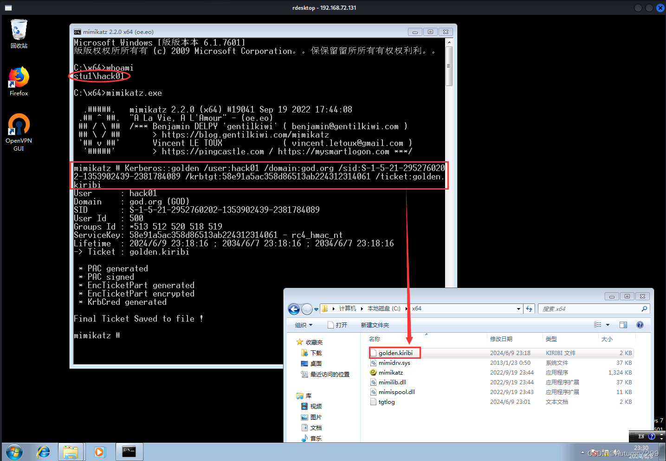Switch to the cmd console taskbar button
Viewport: 666px width, 461px height.
coord(129,451)
